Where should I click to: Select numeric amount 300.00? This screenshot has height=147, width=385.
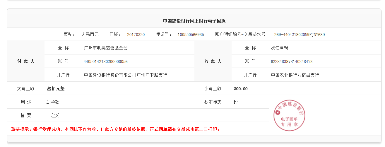[x=241, y=89]
